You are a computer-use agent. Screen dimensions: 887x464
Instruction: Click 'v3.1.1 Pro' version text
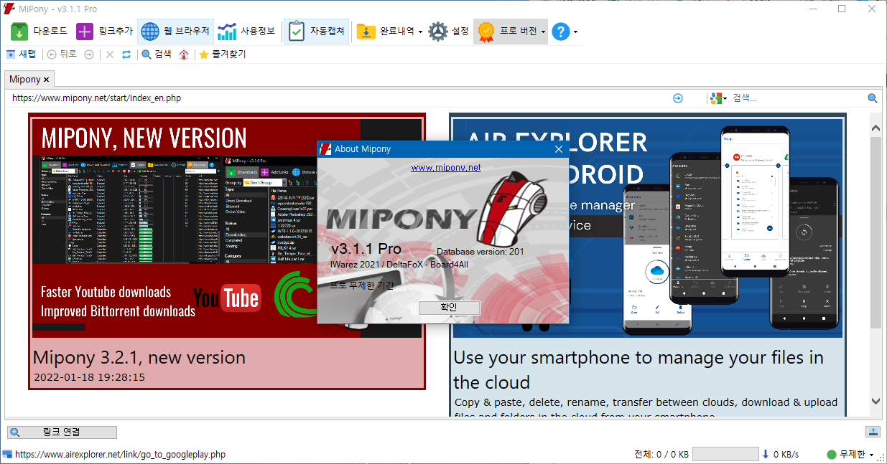tap(366, 249)
